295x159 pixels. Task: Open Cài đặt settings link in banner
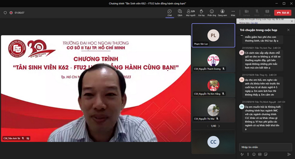click(x=254, y=23)
